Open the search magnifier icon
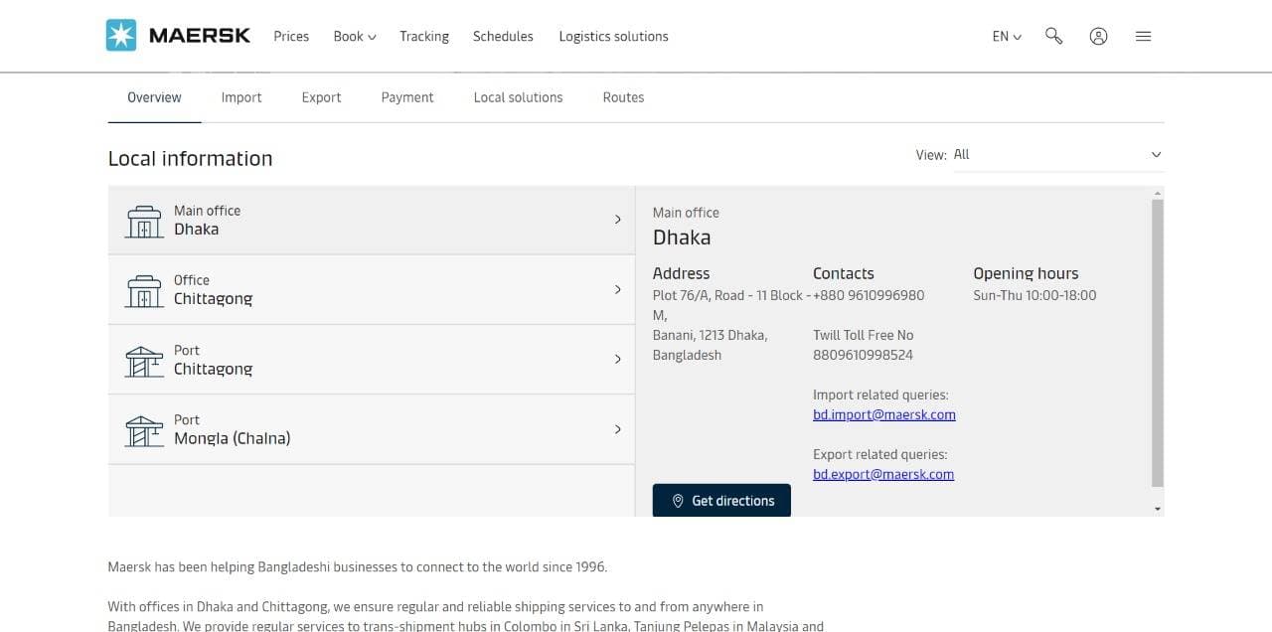 (x=1054, y=36)
